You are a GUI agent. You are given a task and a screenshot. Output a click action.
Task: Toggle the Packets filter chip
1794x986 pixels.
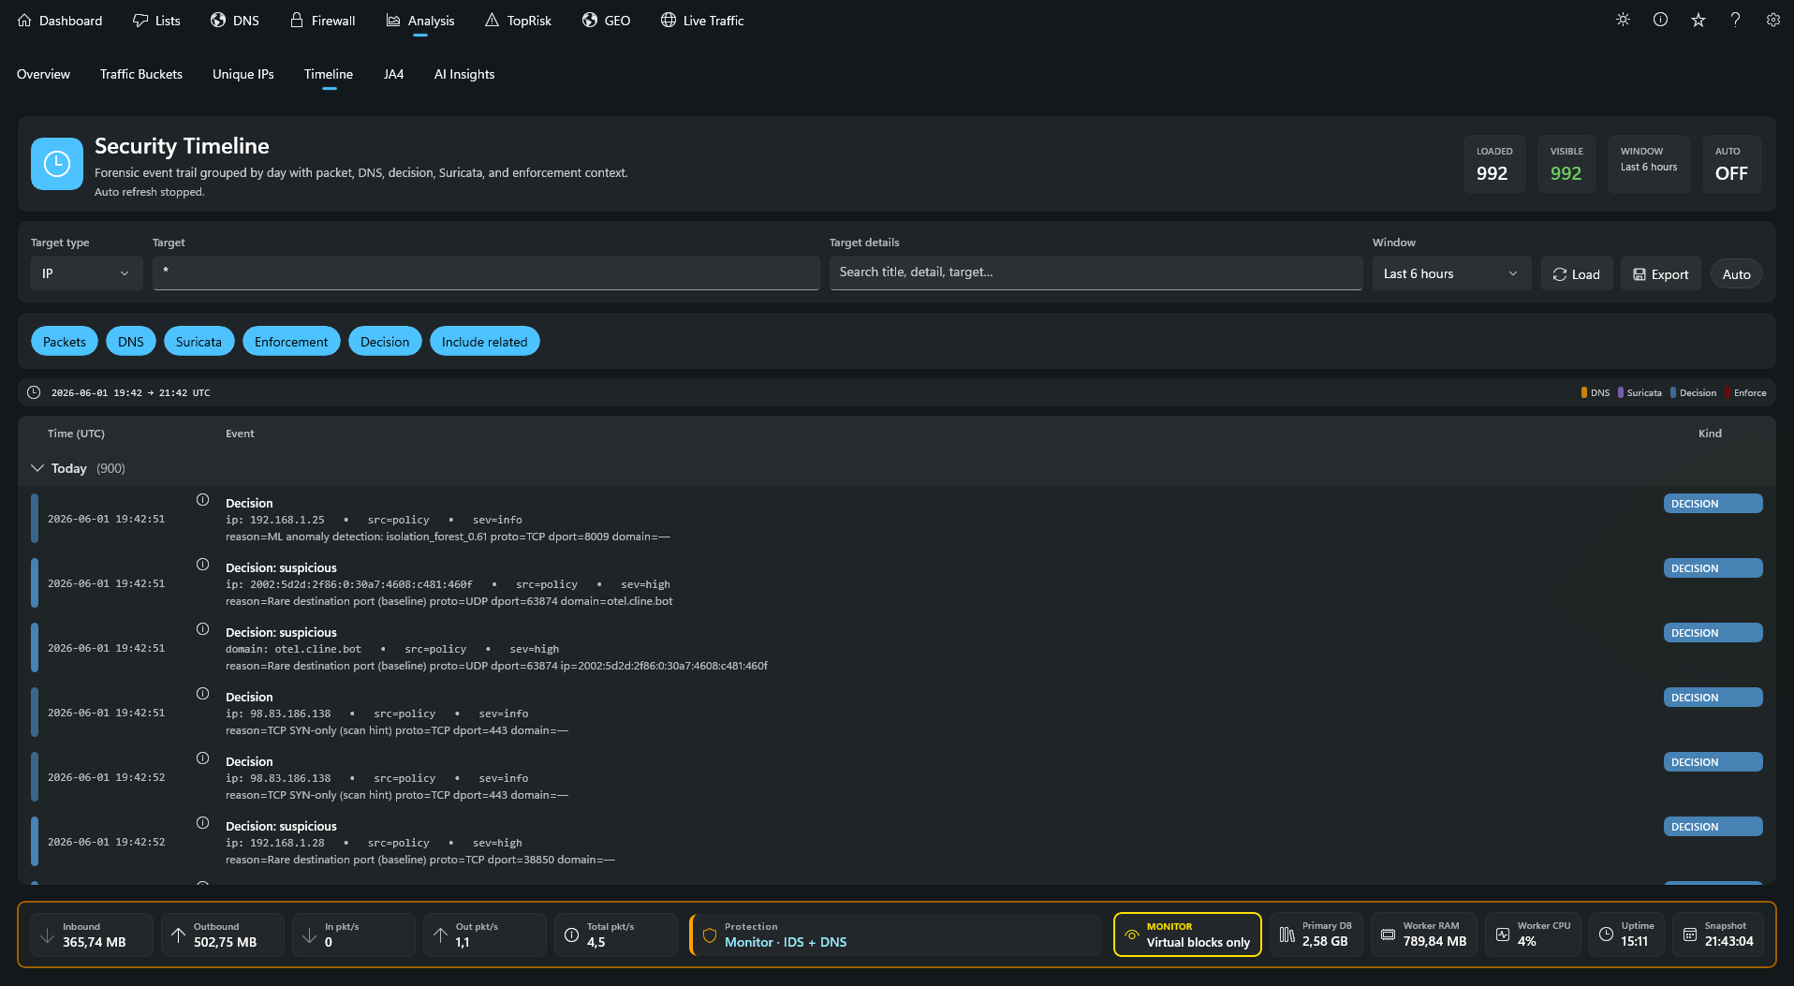(x=65, y=342)
